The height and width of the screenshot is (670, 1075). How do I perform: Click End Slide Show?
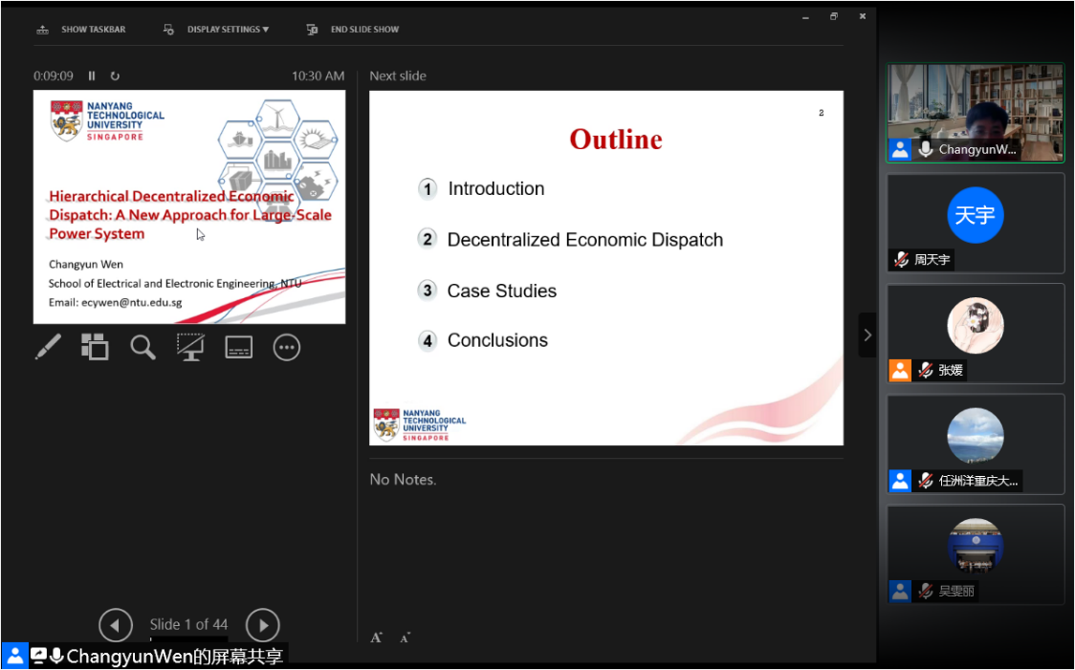point(354,30)
